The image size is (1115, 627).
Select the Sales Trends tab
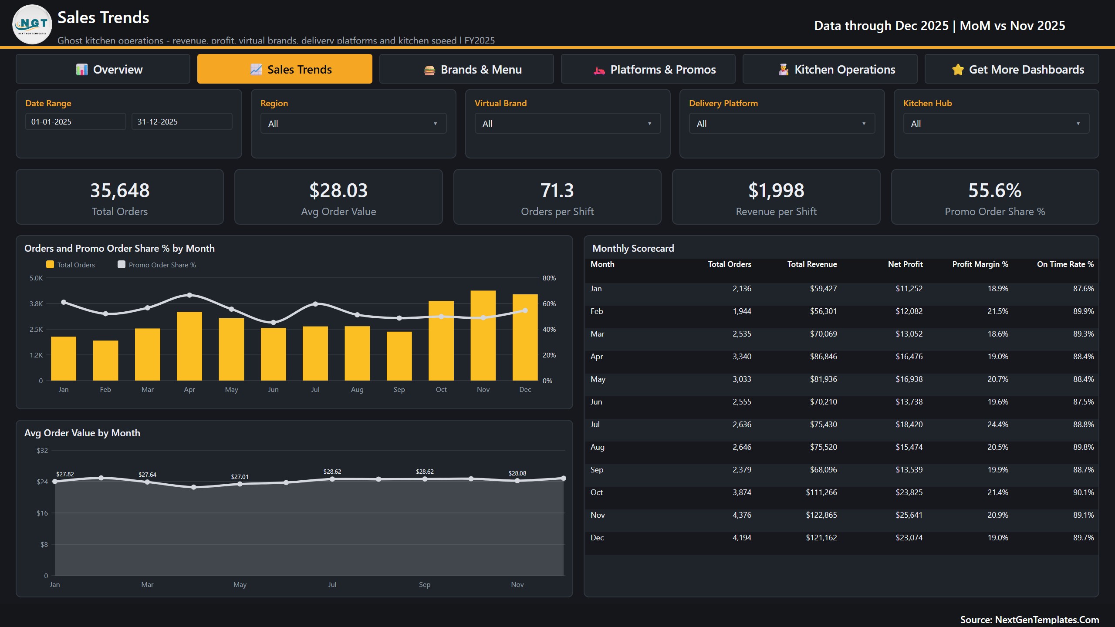tap(285, 69)
